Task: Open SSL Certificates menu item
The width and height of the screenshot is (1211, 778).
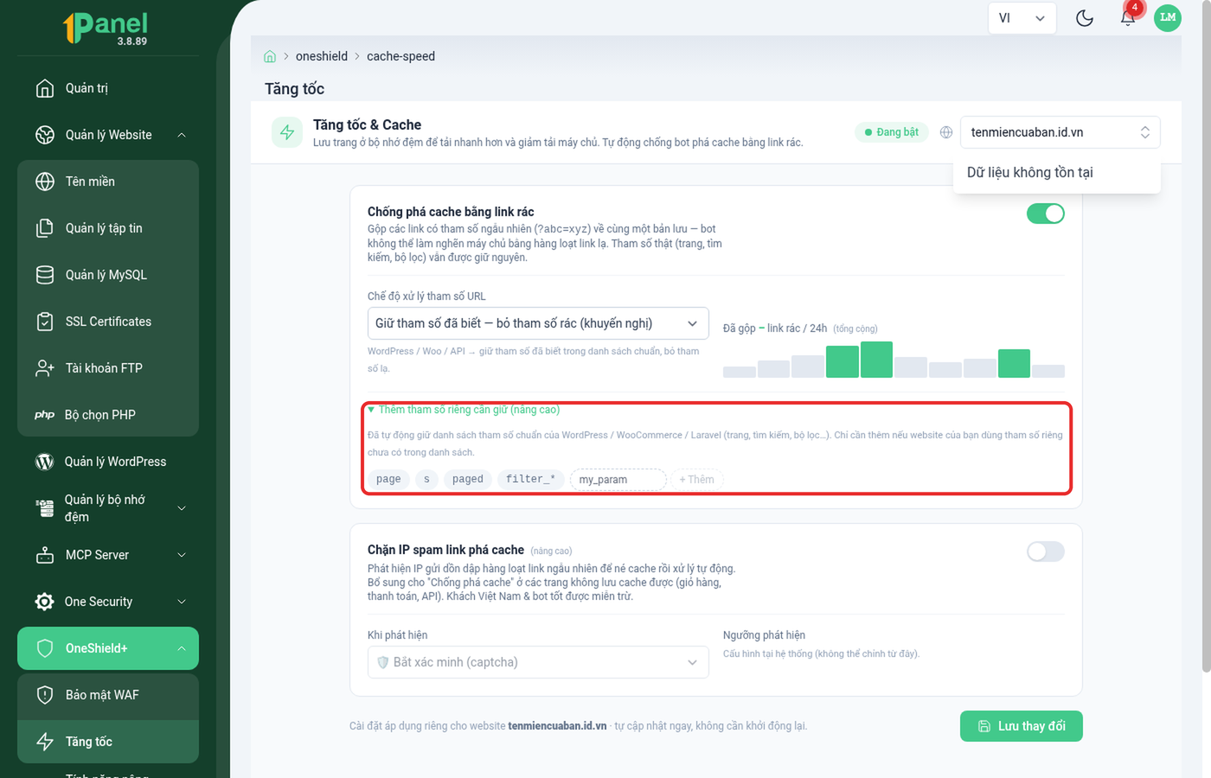Action: tap(108, 322)
